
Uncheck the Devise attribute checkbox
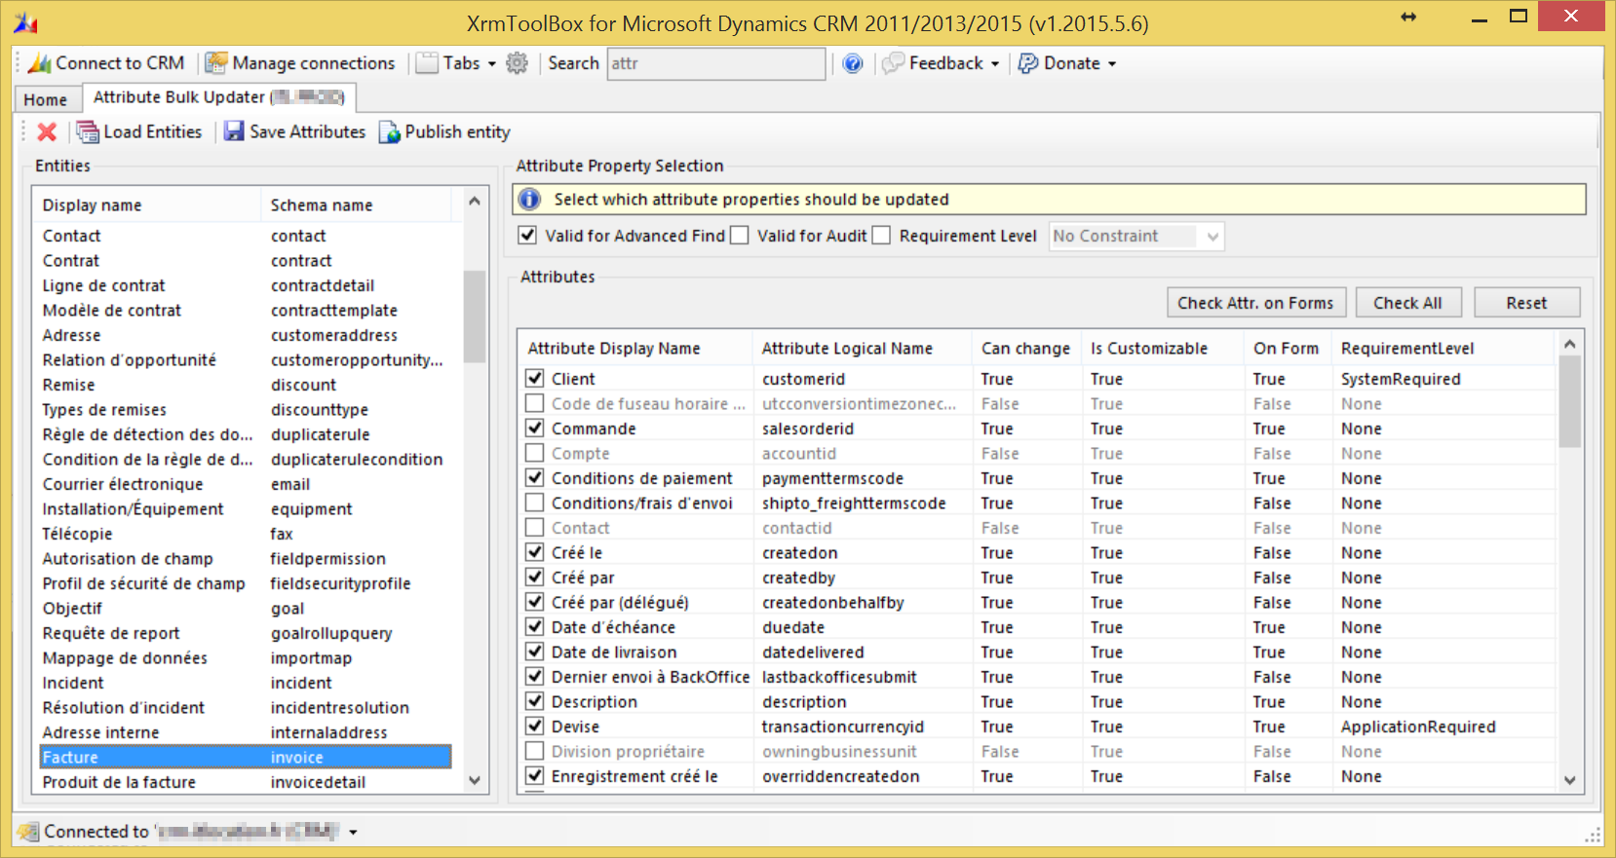tap(534, 726)
